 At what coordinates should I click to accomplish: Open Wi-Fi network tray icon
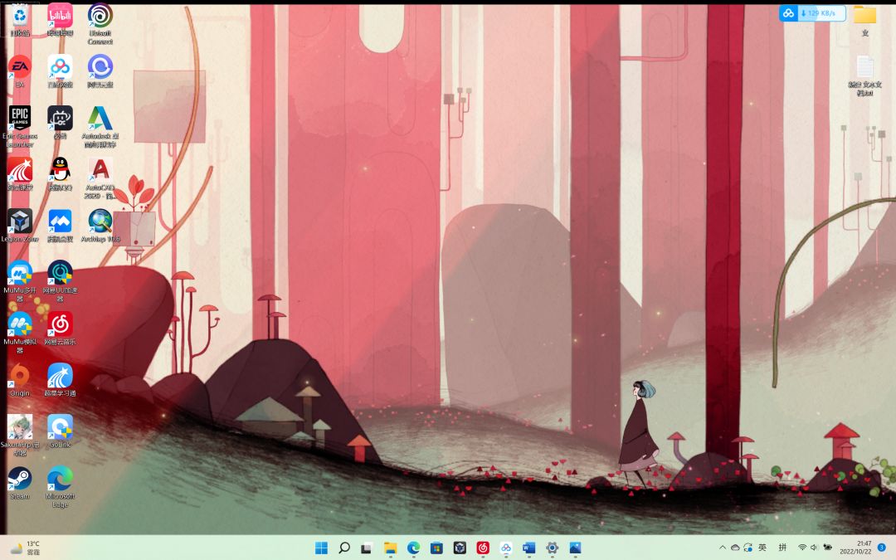[x=802, y=548]
